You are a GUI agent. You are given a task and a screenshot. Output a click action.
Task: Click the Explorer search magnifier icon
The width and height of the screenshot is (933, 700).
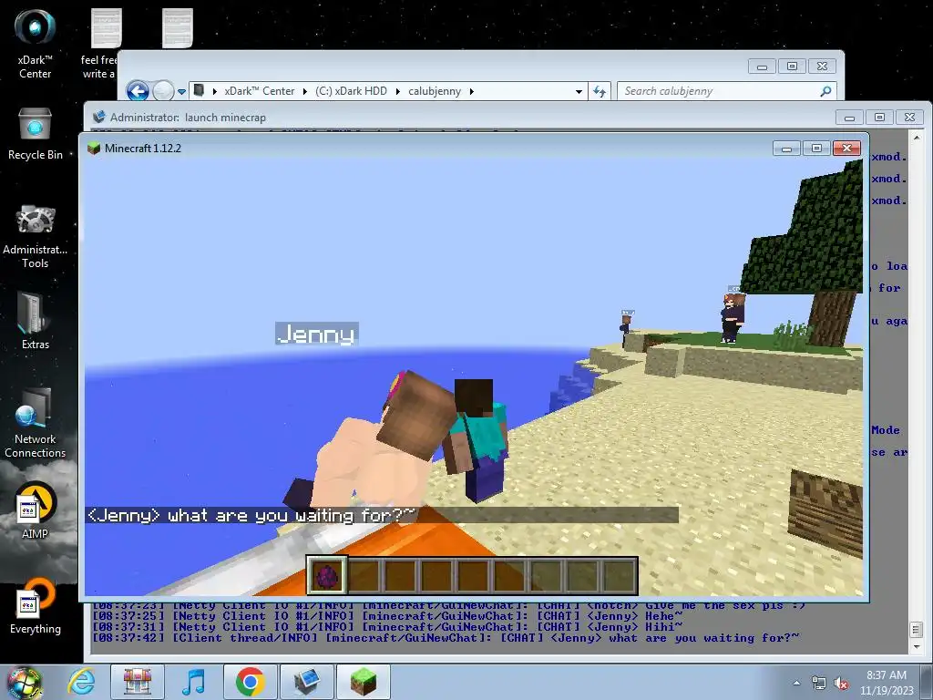click(x=825, y=91)
